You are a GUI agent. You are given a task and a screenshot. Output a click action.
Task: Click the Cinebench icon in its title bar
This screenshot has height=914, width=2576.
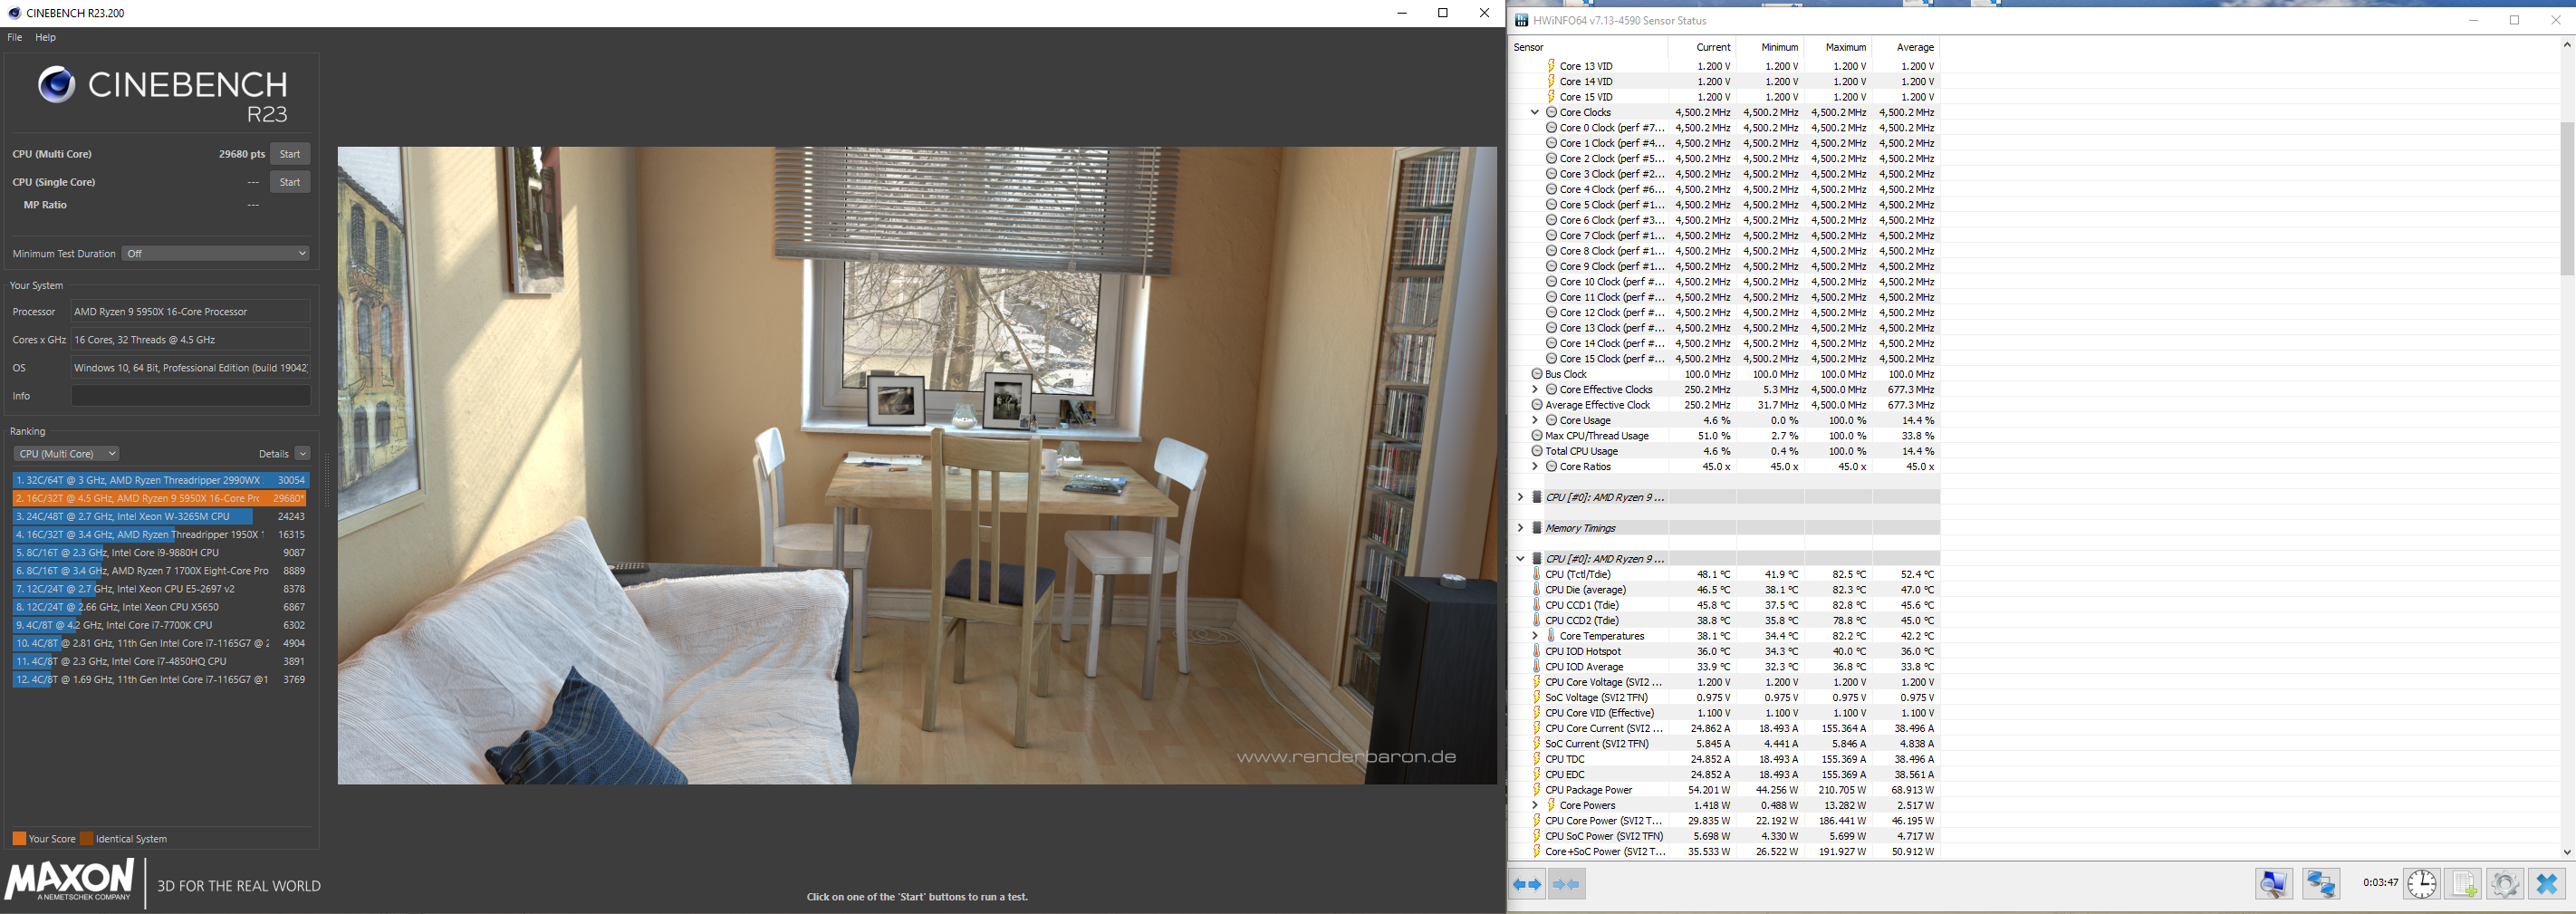click(x=14, y=13)
